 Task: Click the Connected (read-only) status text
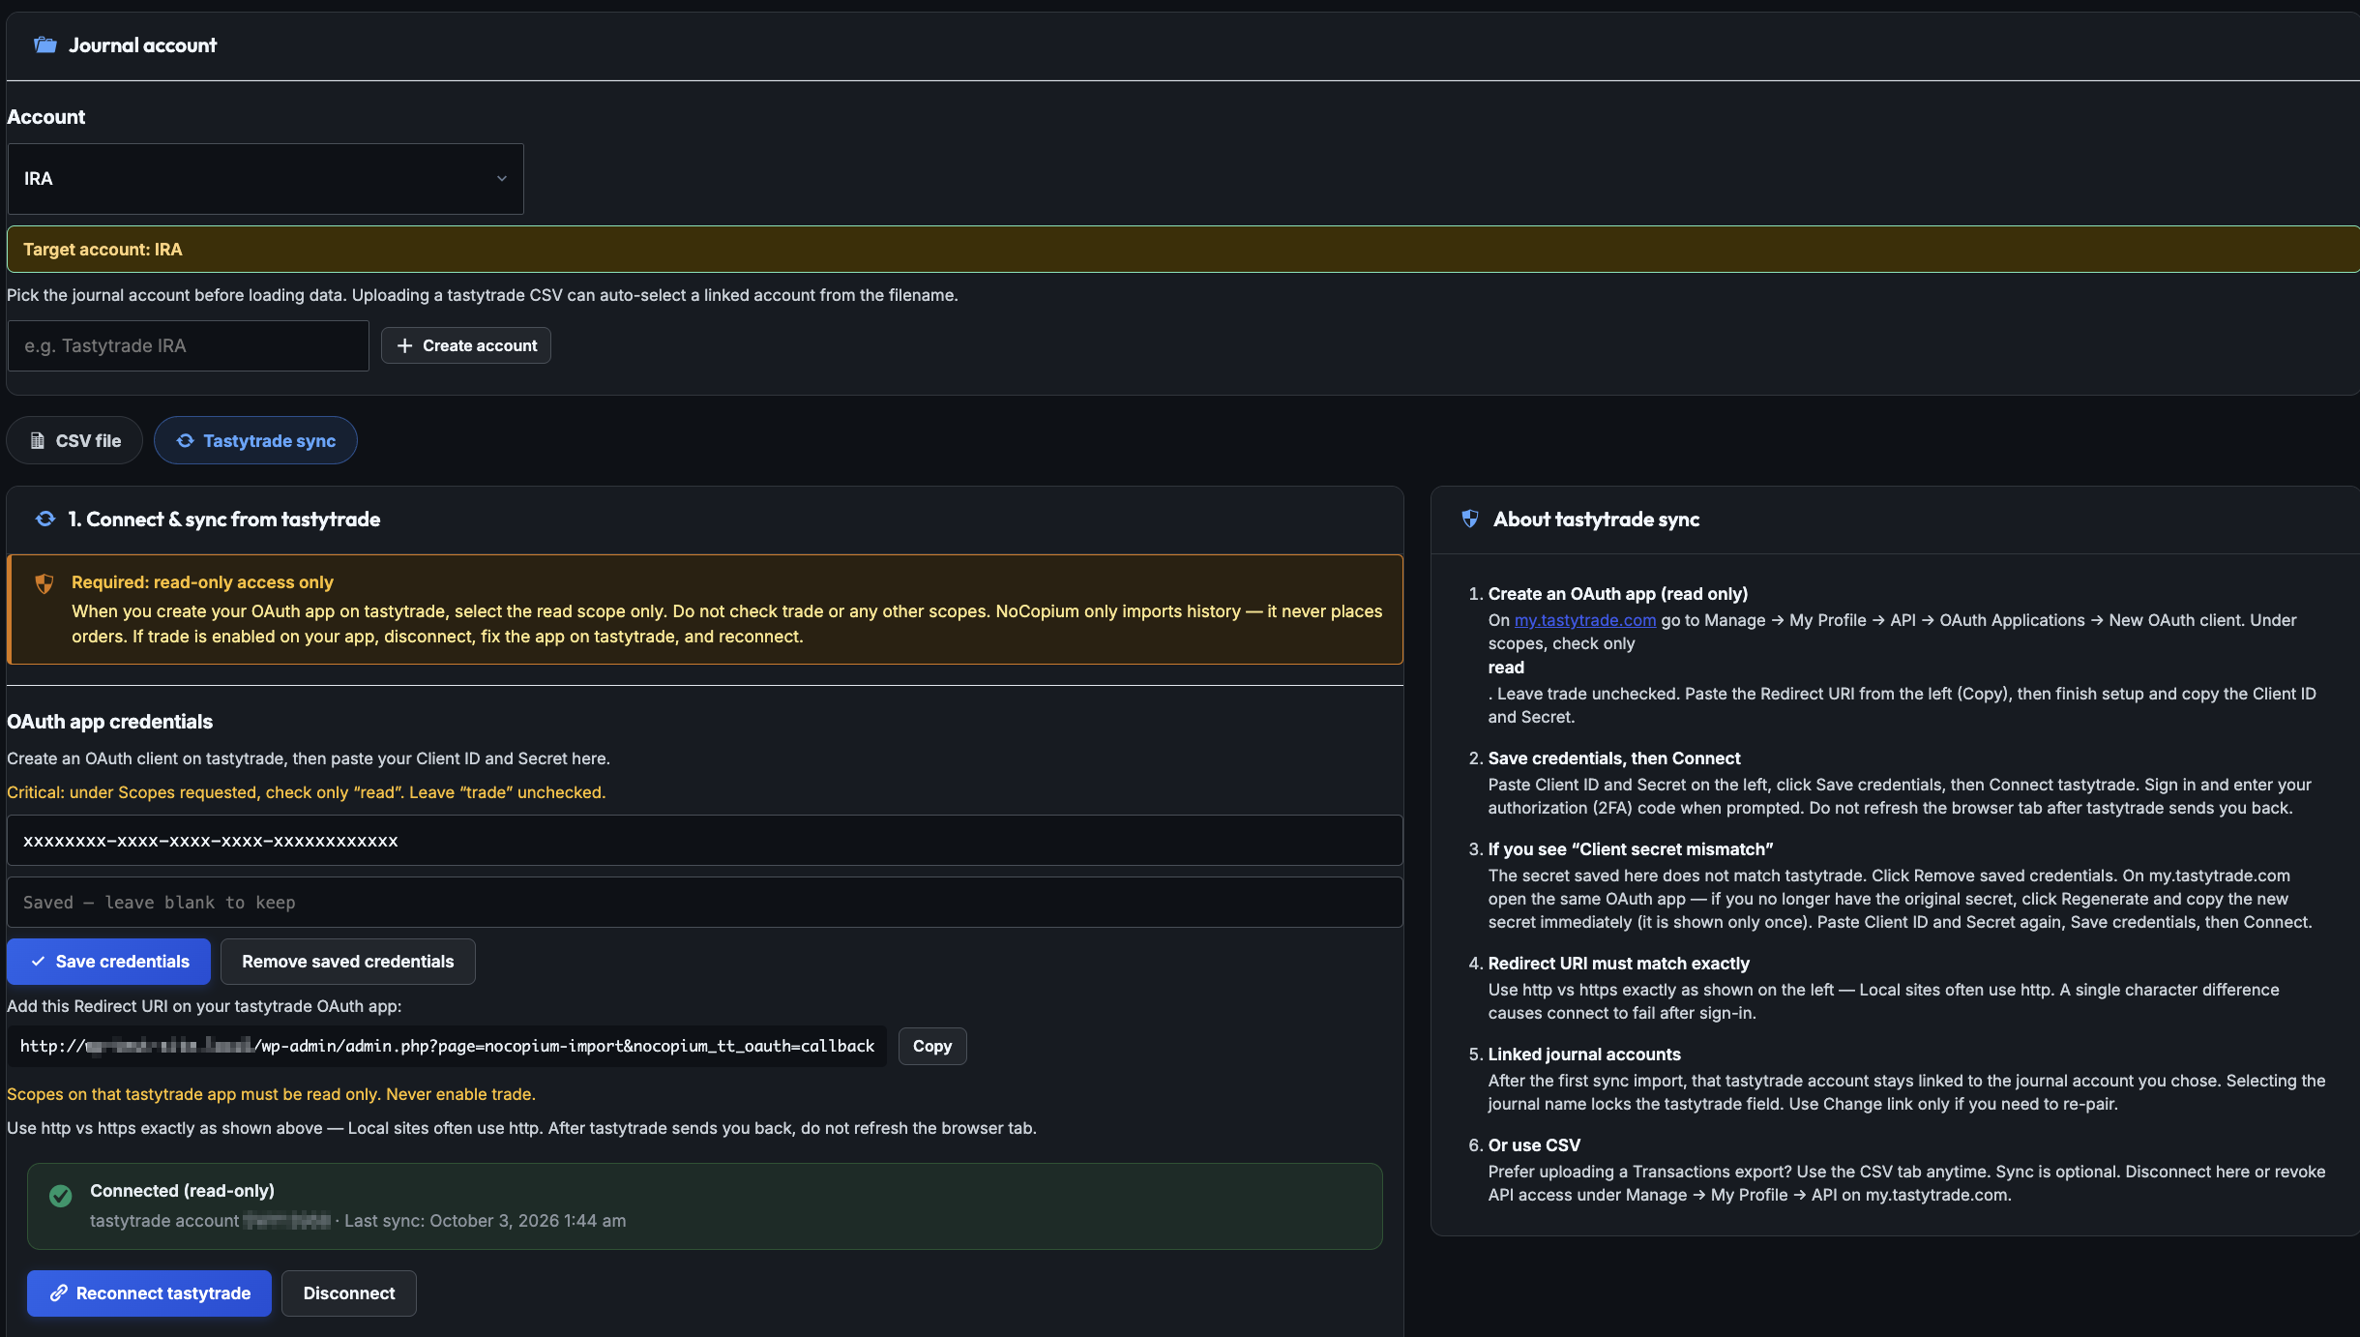[182, 1191]
